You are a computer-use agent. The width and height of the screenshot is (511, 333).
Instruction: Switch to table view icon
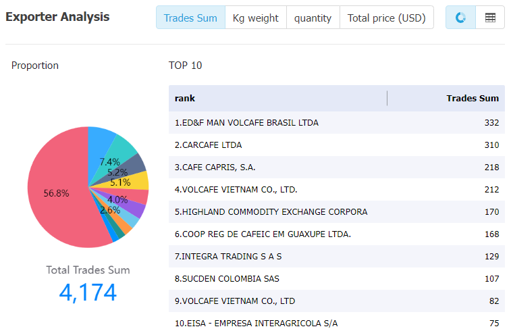click(x=490, y=18)
